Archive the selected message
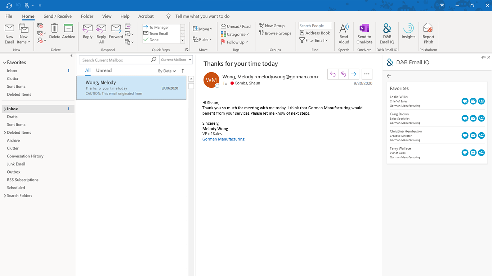 [x=68, y=32]
